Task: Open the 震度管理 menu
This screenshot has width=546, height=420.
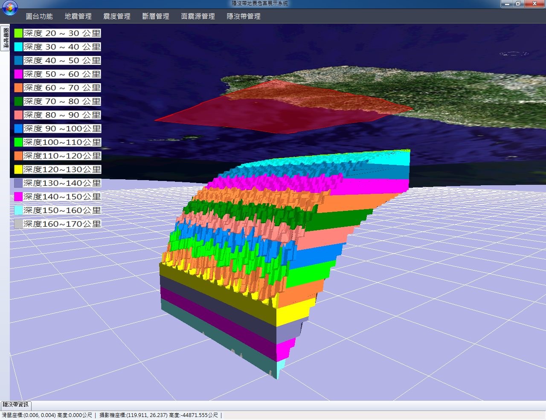Action: click(x=117, y=16)
